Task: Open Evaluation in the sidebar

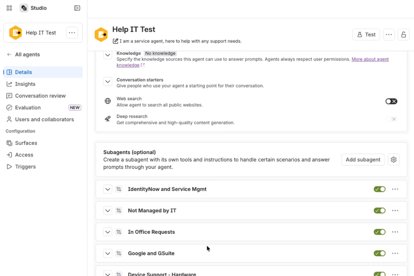Action: point(43,107)
